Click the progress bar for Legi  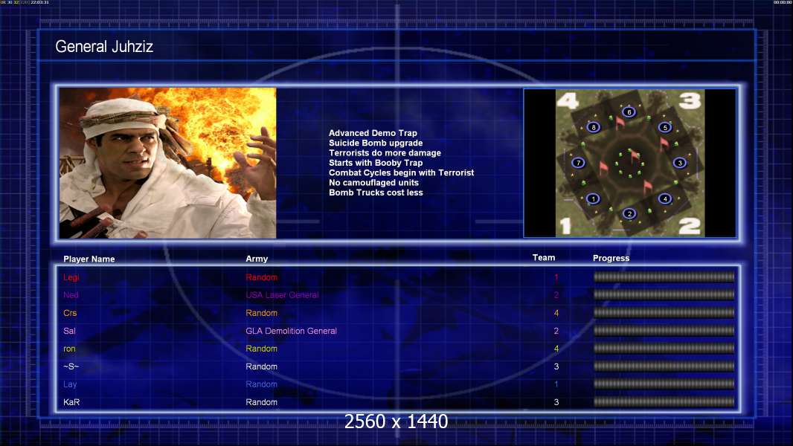664,277
